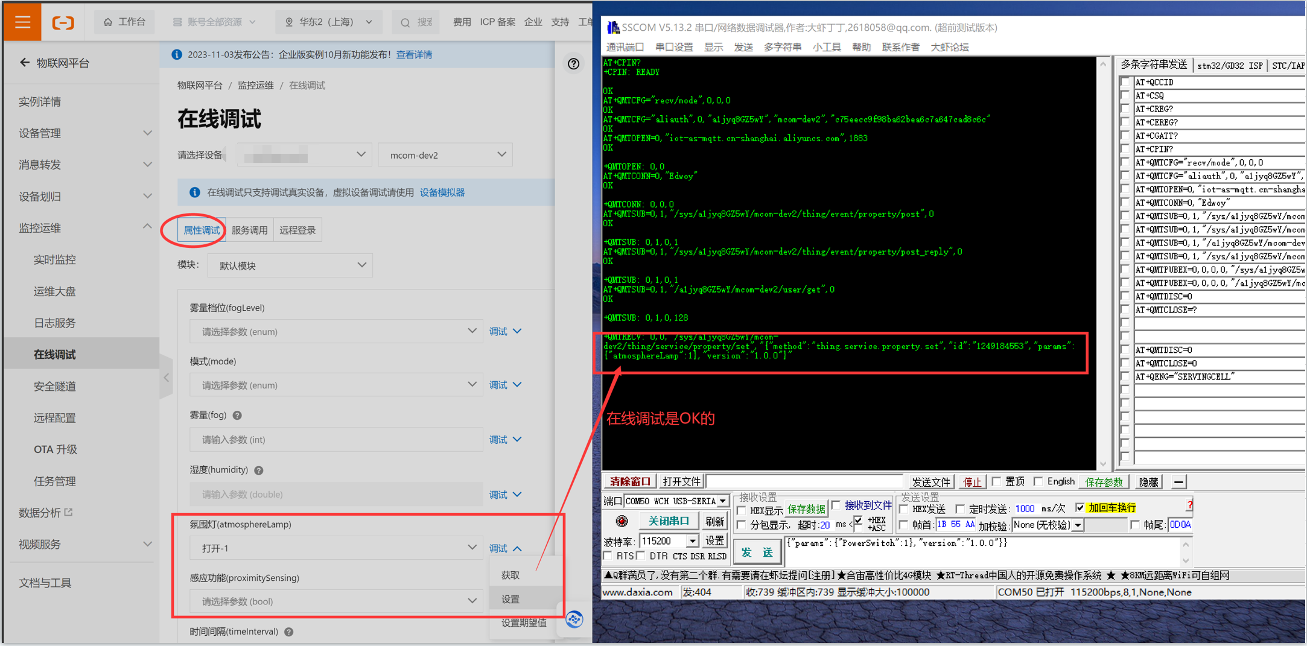Click the 发送 send button
This screenshot has width=1307, height=646.
click(x=757, y=551)
